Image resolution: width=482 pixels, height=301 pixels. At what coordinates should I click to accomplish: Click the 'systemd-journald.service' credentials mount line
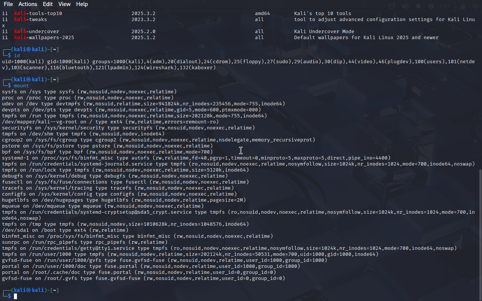click(x=238, y=164)
